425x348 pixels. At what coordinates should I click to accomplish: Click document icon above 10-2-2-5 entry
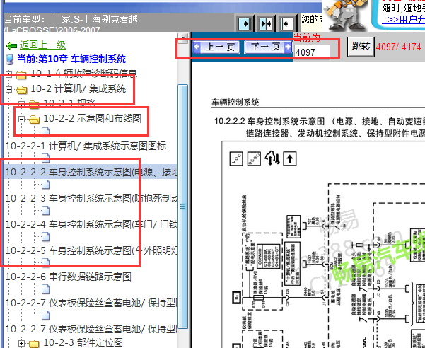click(46, 237)
